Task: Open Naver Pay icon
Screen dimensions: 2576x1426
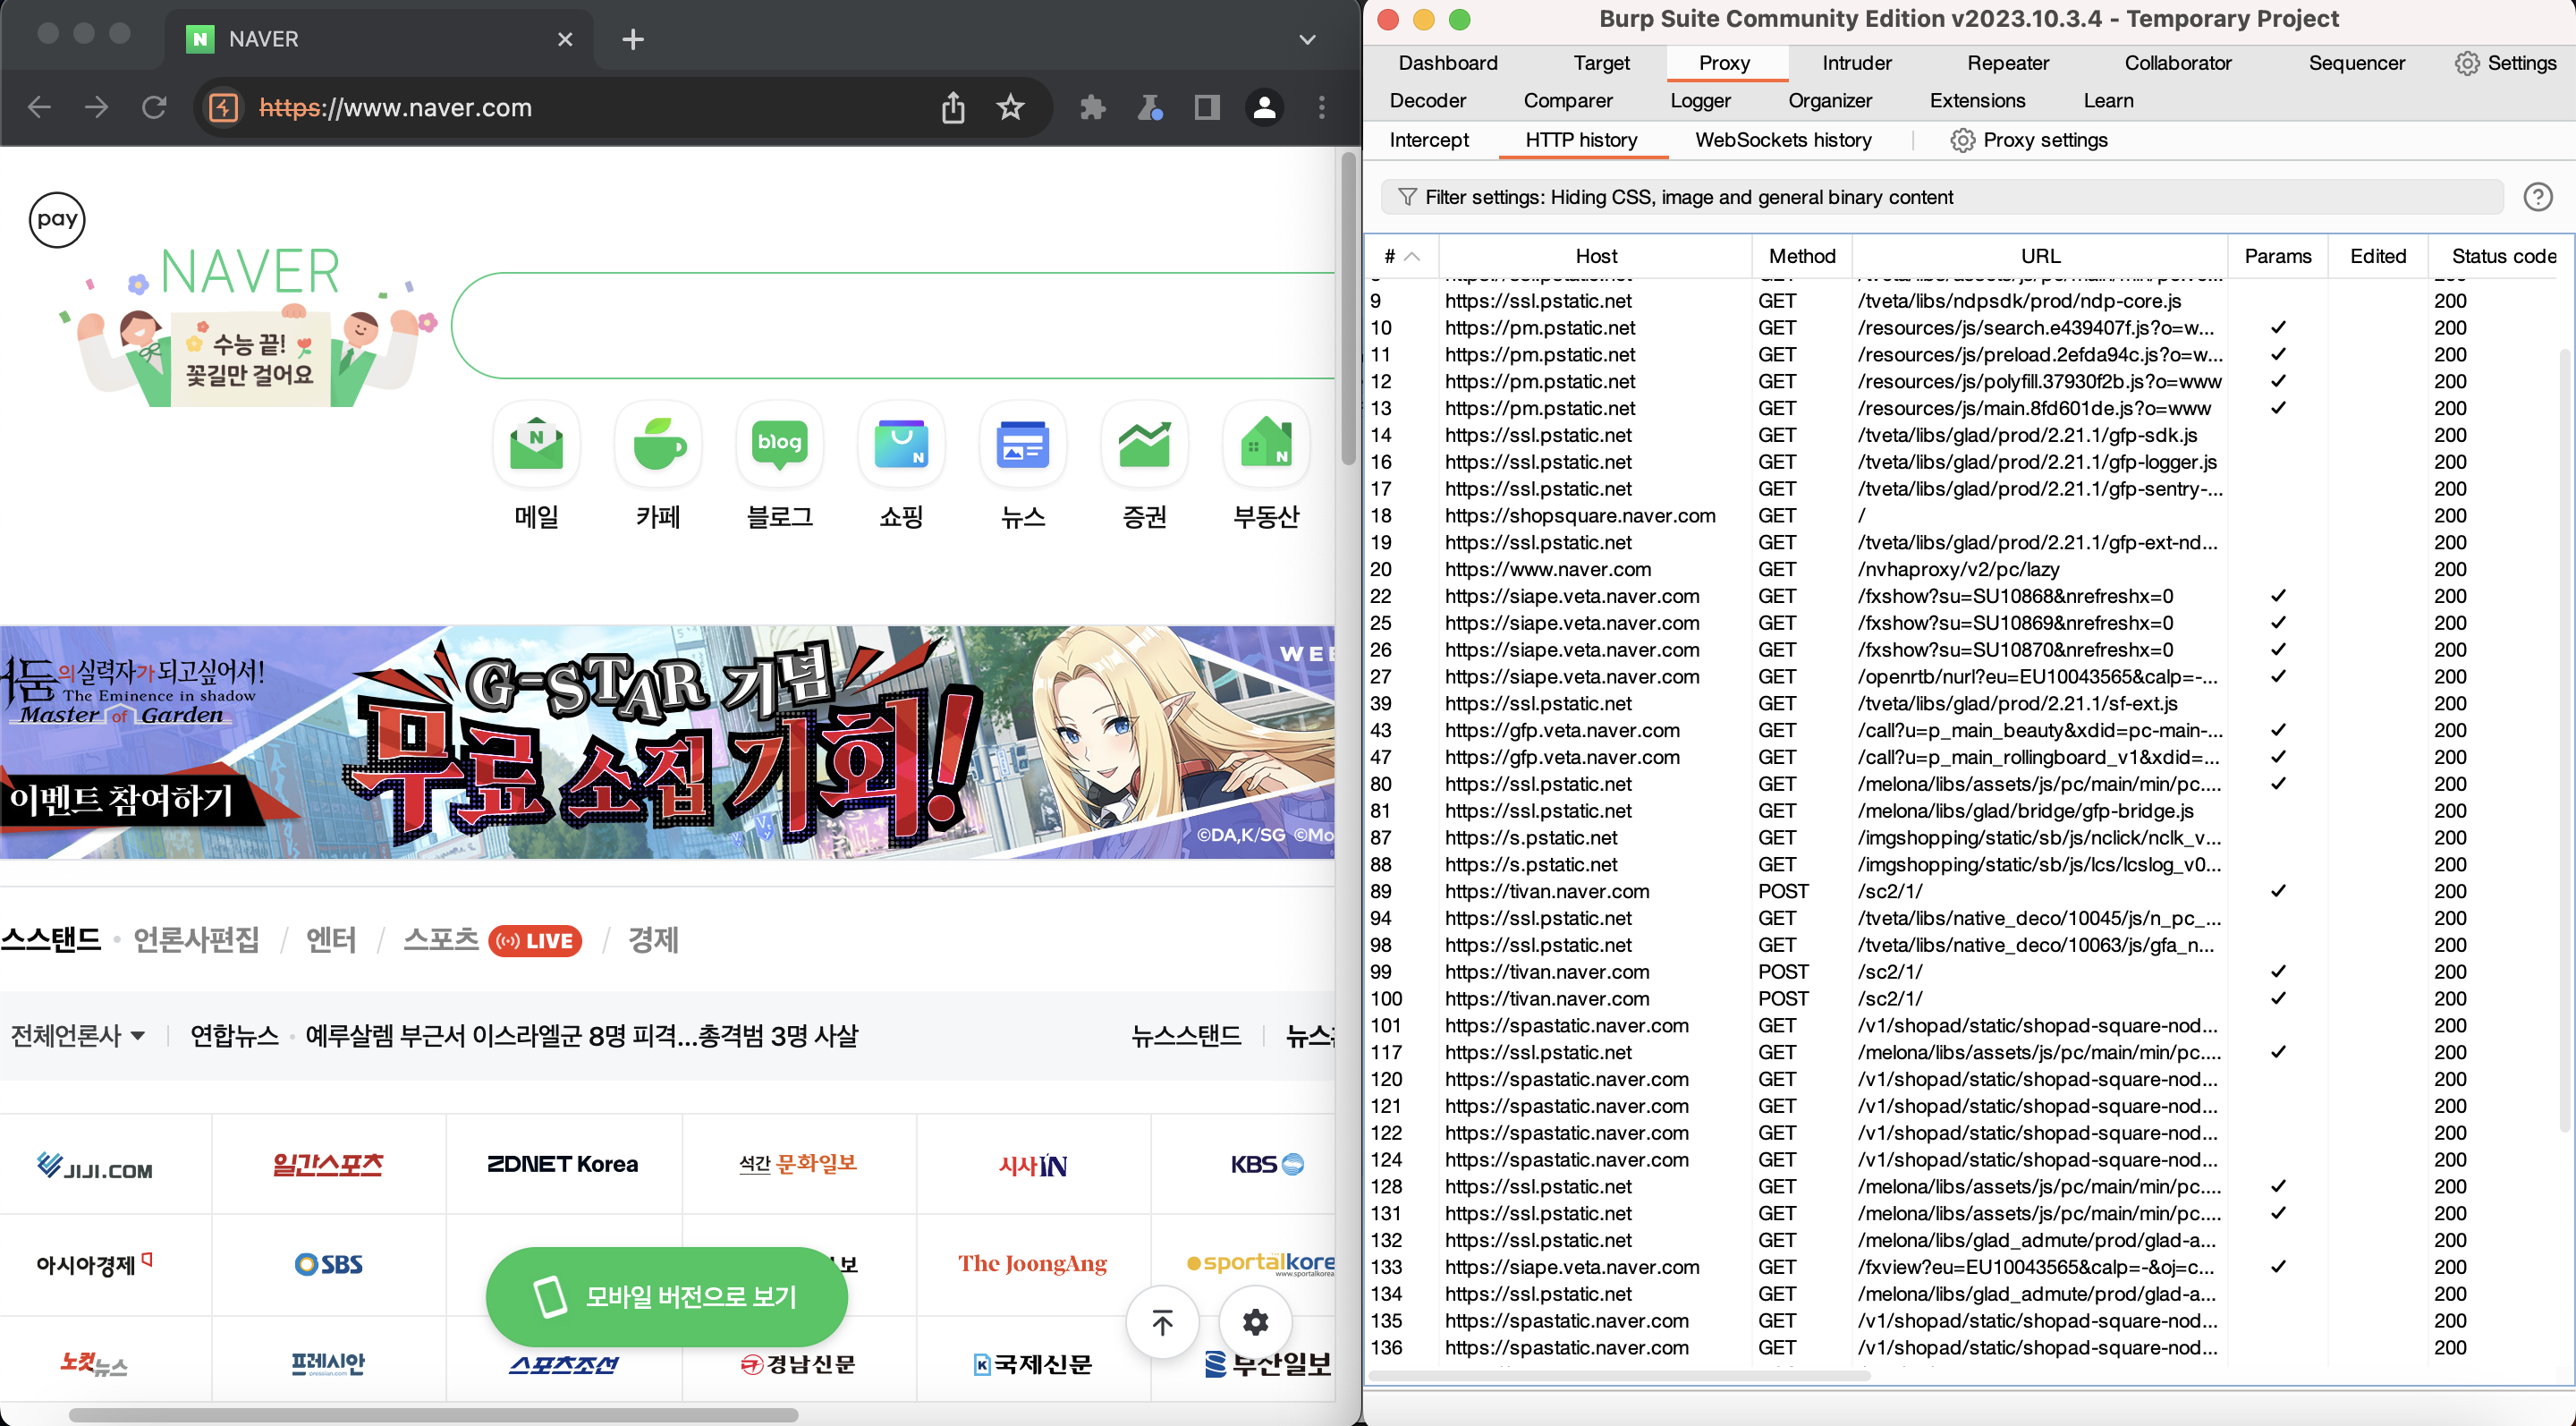Action: point(57,219)
